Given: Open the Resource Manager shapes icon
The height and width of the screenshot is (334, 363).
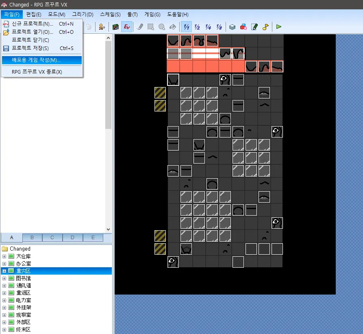Looking at the screenshot, I should [243, 27].
